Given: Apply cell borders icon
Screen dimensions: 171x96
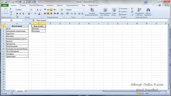Looking at the screenshot, I should (x=29, y=14).
